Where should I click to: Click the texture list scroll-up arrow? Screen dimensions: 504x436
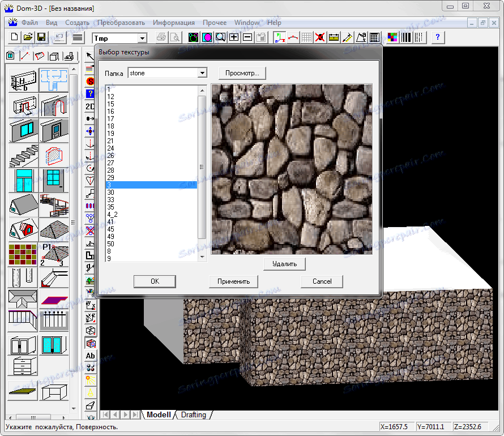[x=202, y=90]
